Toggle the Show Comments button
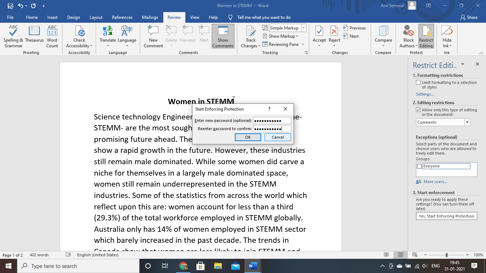486x273 pixels. (223, 36)
